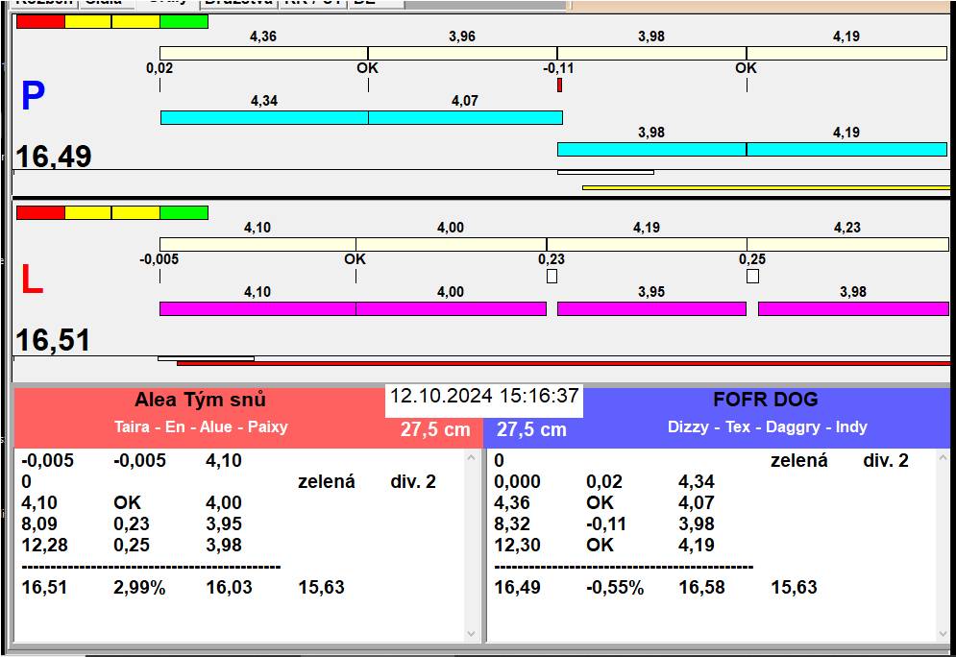
Task: Click the -0,55% value in FOFR DOG results
Action: click(x=615, y=588)
